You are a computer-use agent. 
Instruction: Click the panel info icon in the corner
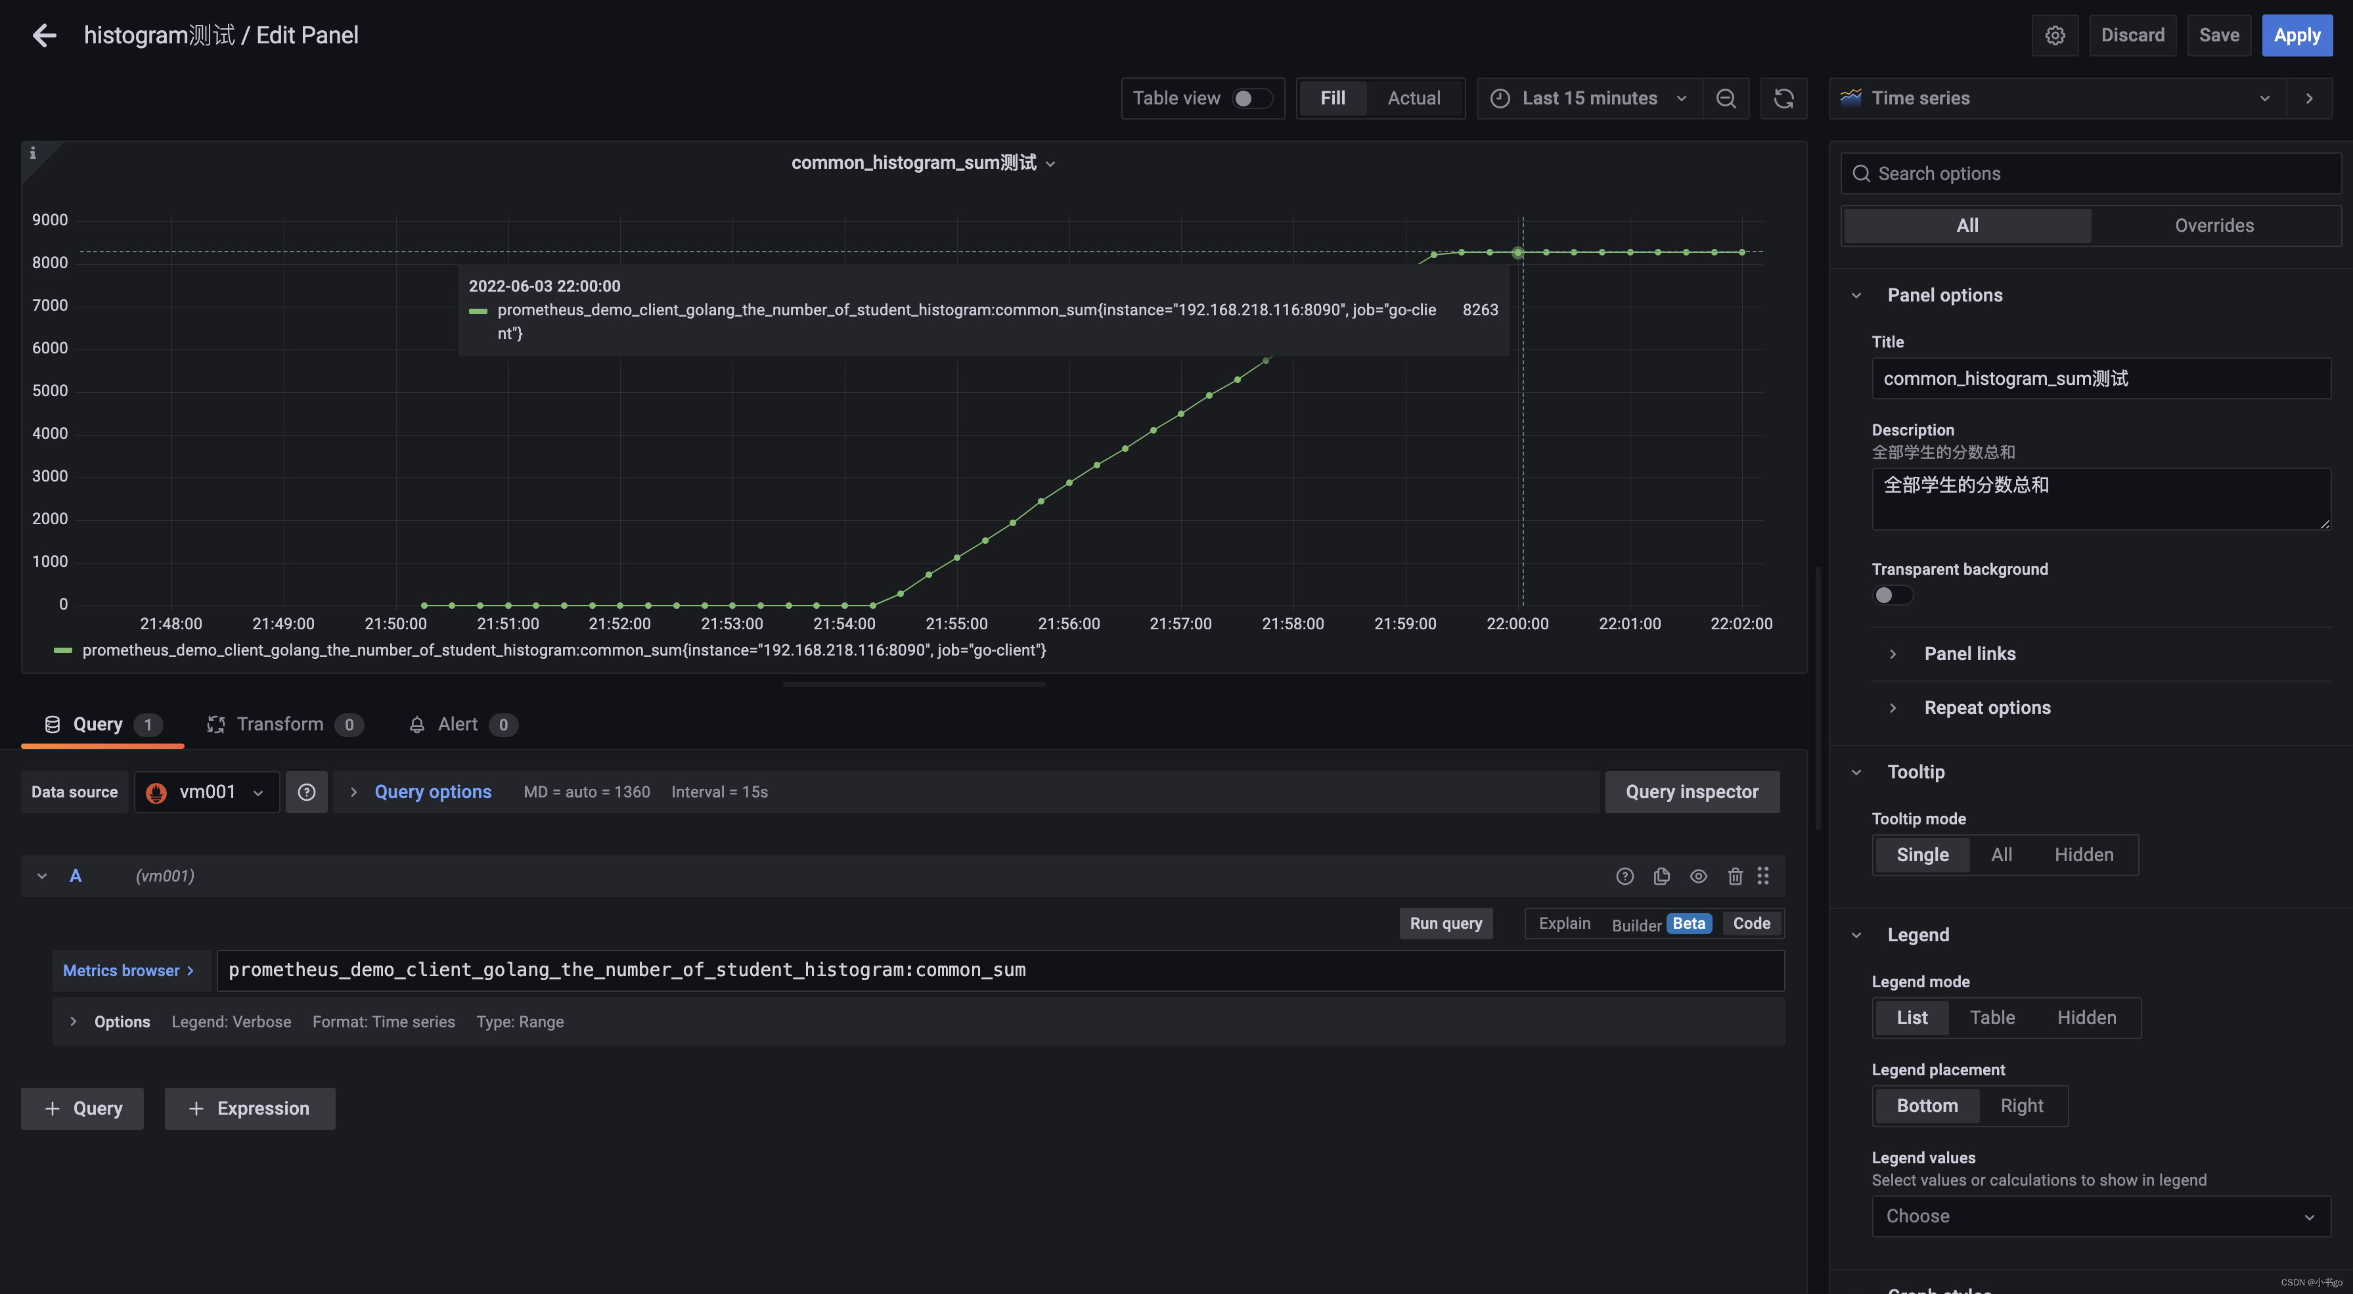point(33,152)
